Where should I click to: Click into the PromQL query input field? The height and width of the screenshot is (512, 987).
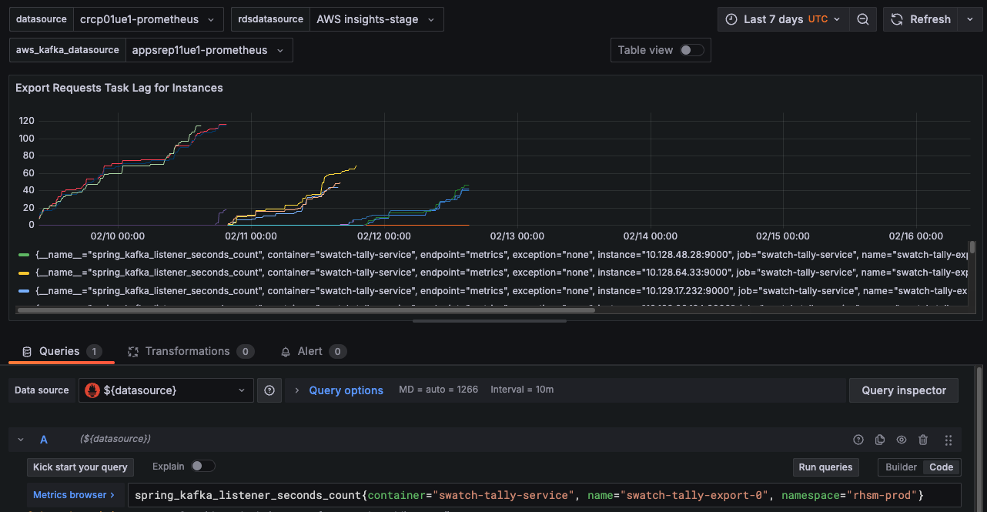pos(539,494)
